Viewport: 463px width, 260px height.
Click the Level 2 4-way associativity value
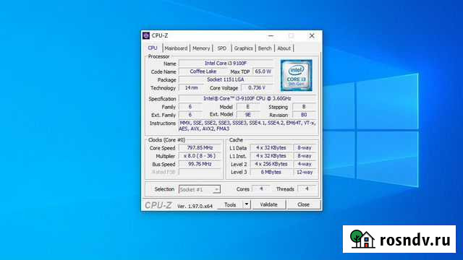[305, 164]
